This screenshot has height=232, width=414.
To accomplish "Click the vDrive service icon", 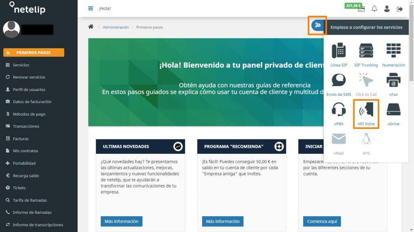I will [x=393, y=113].
